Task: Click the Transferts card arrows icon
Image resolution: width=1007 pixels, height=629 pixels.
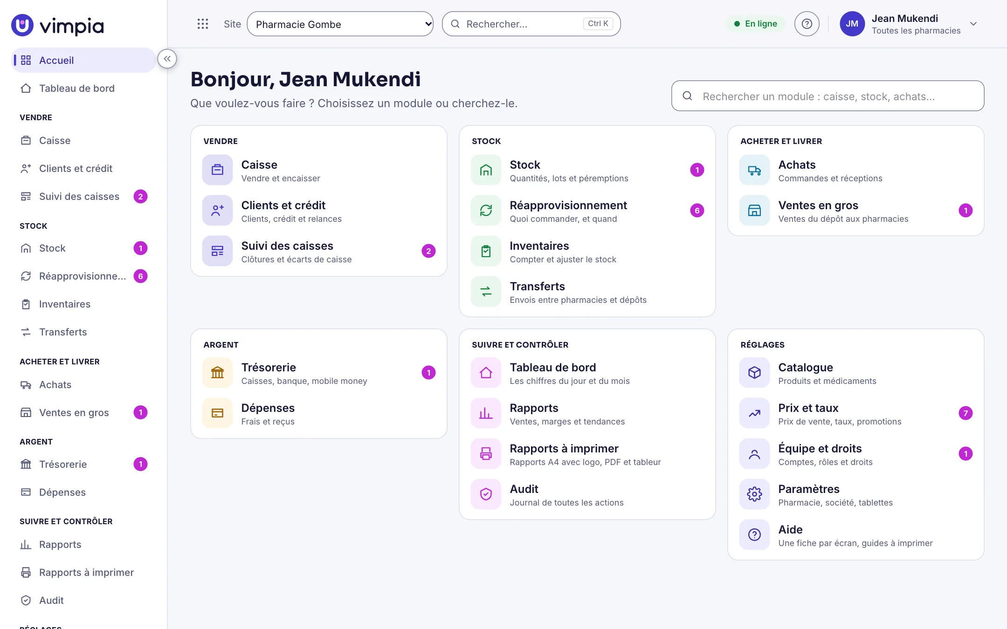Action: [486, 292]
